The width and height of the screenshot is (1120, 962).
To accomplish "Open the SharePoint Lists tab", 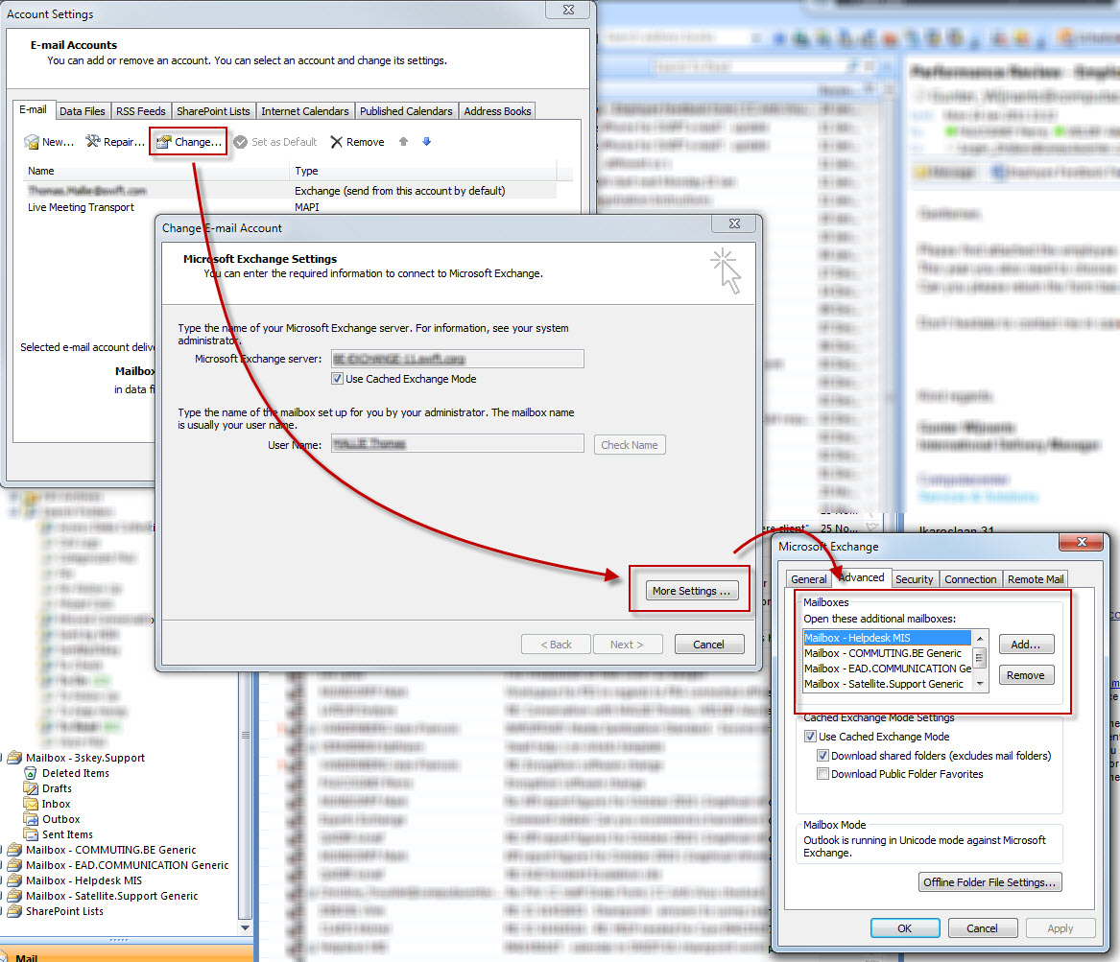I will pyautogui.click(x=213, y=111).
